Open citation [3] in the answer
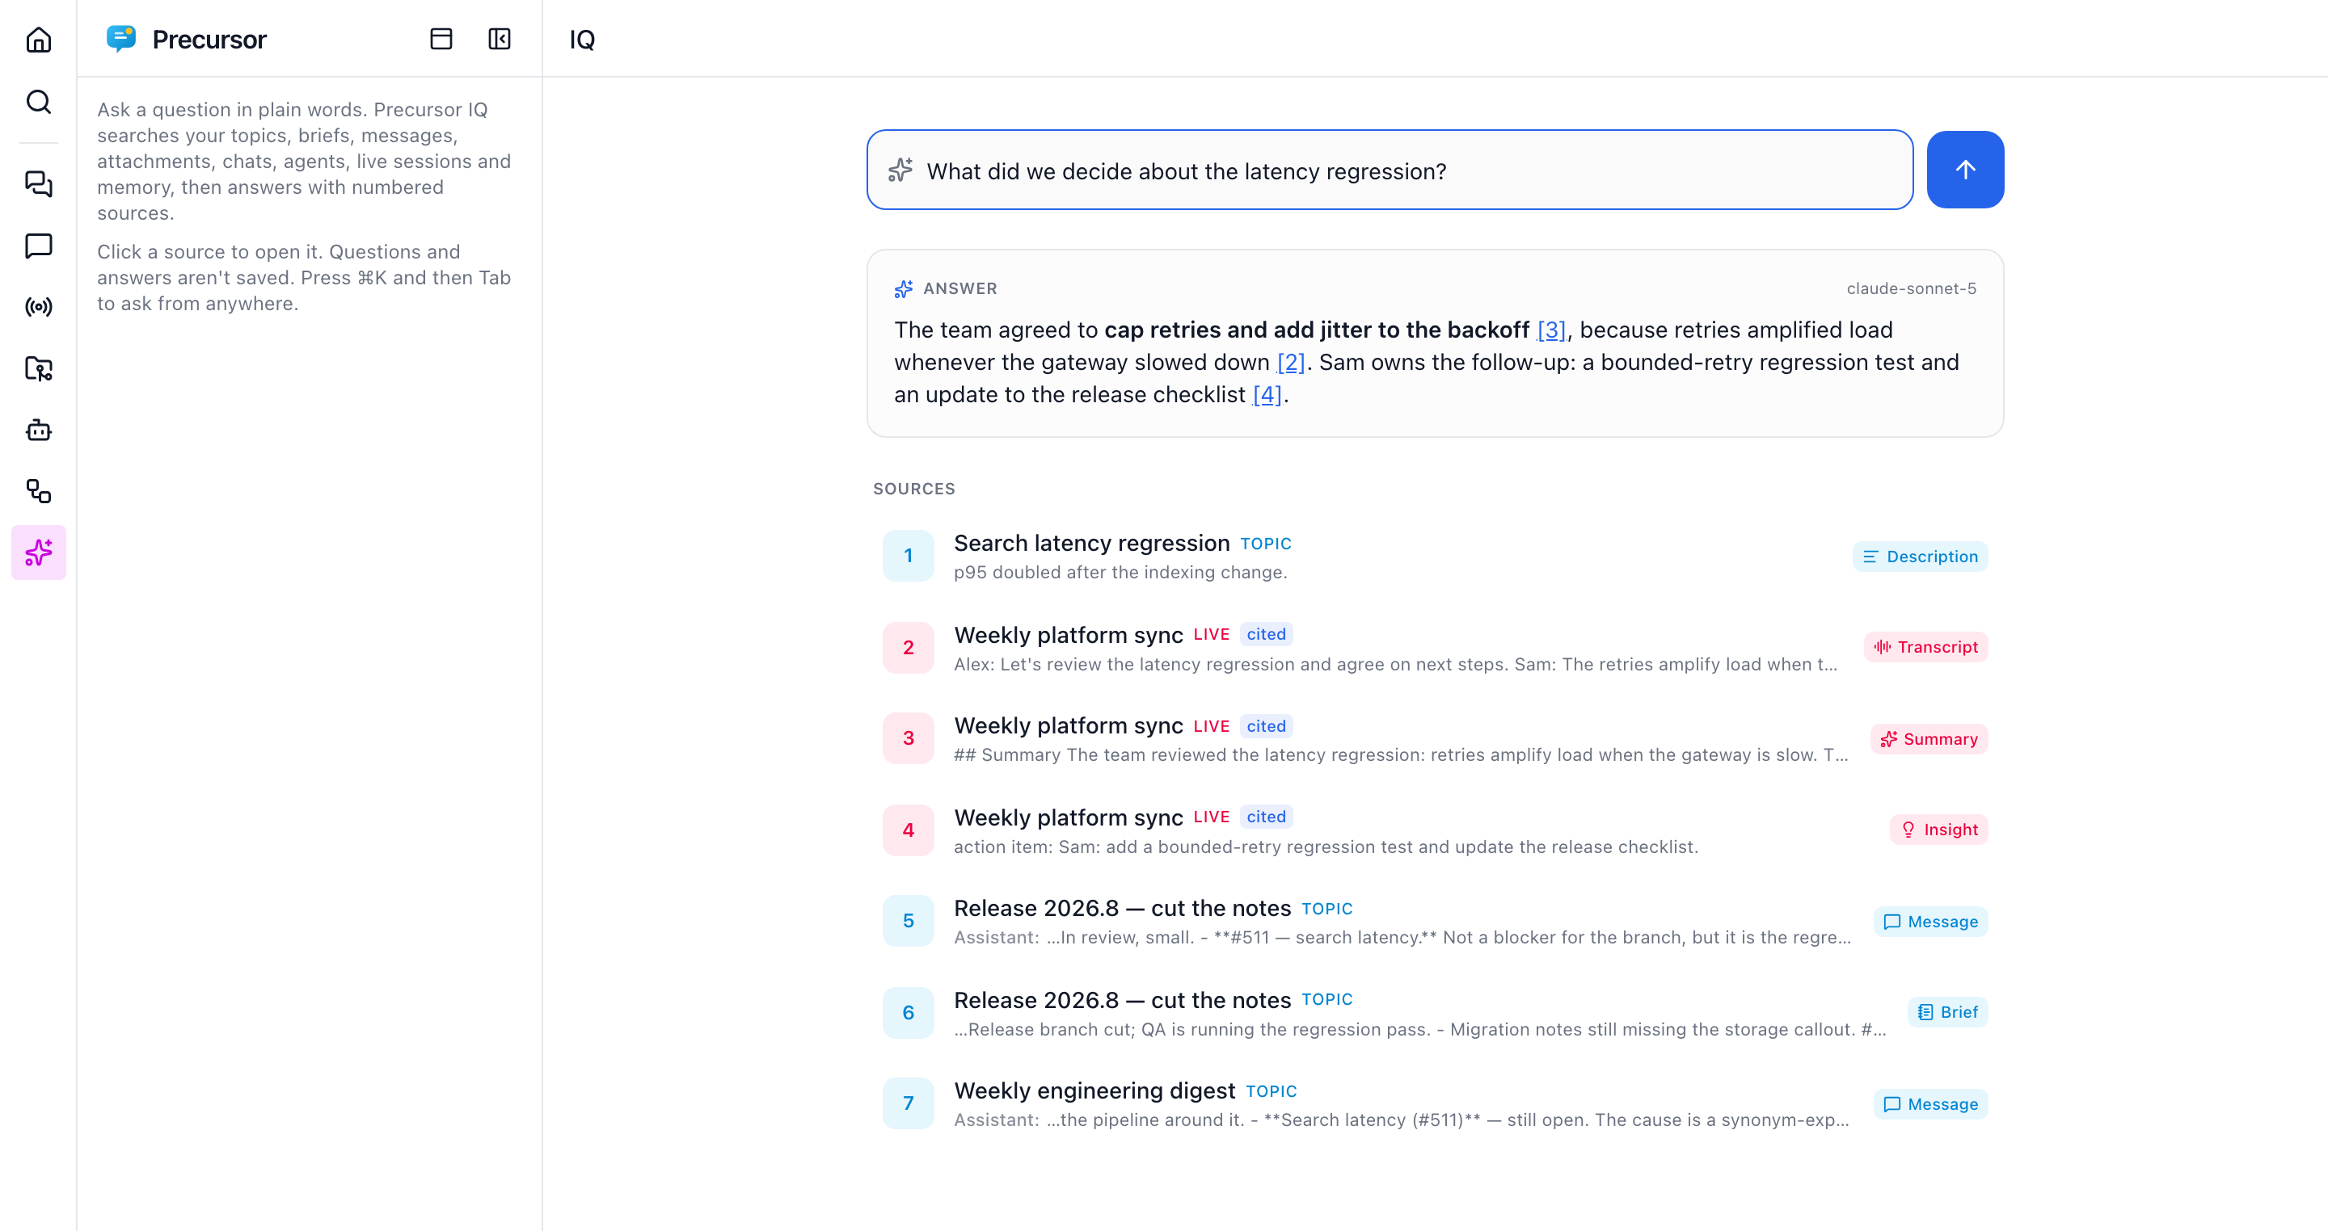Viewport: 2328px width, 1231px height. [x=1551, y=330]
